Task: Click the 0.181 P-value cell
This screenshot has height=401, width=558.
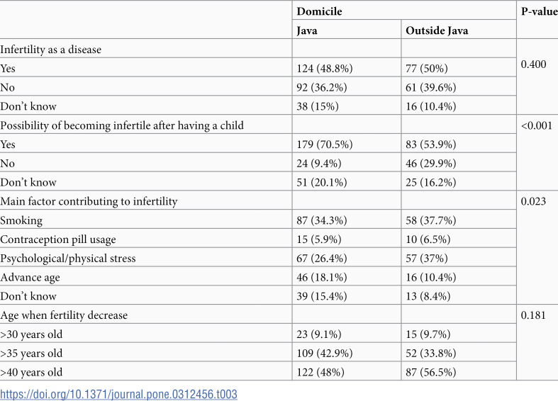Action: point(533,315)
